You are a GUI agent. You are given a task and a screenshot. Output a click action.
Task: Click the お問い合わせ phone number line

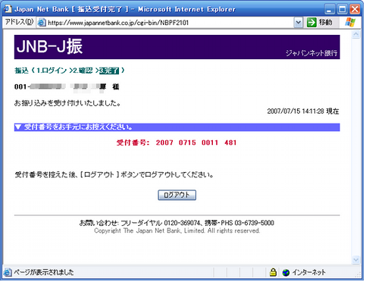(177, 223)
